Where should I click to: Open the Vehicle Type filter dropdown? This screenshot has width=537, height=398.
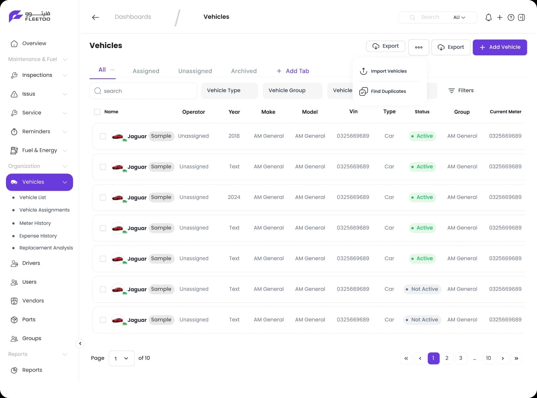[x=229, y=91]
